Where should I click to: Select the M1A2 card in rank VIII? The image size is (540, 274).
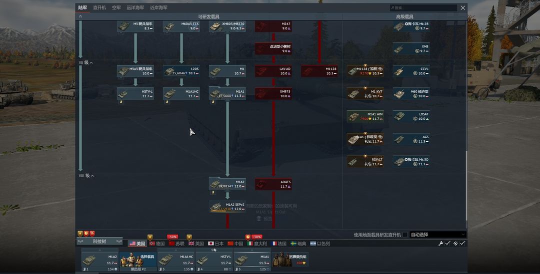point(227,184)
